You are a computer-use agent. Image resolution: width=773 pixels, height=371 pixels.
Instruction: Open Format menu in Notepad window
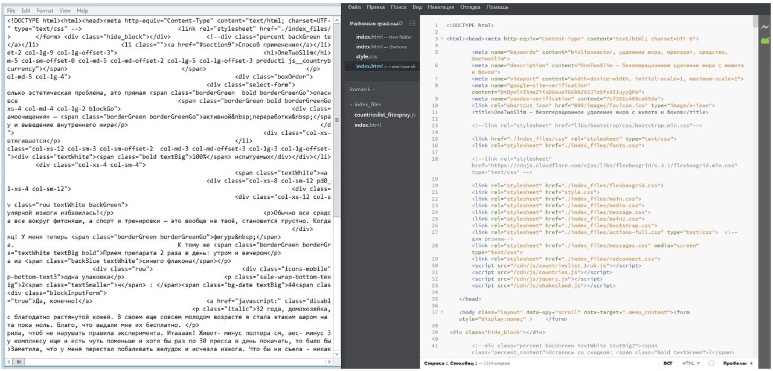[45, 10]
